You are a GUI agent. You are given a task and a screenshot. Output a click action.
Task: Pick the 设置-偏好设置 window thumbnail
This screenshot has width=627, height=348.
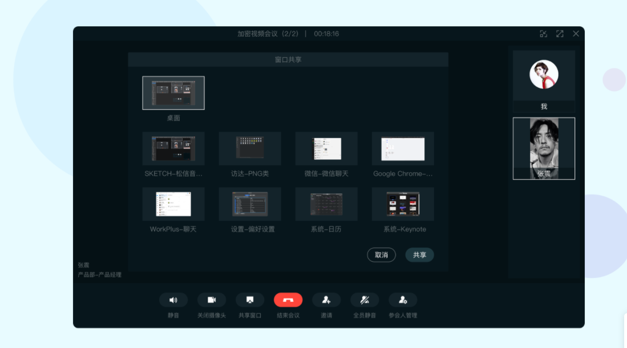pyautogui.click(x=250, y=204)
